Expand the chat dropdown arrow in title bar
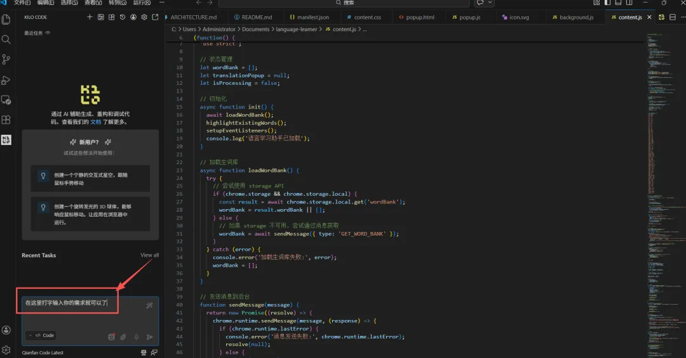Viewport: 686px width, 358px height. coord(490,3)
